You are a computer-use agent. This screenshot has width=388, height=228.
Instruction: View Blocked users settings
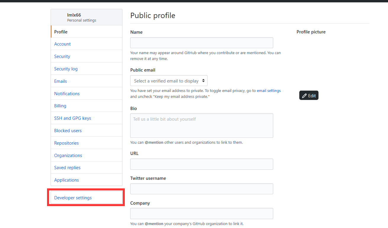[68, 131]
